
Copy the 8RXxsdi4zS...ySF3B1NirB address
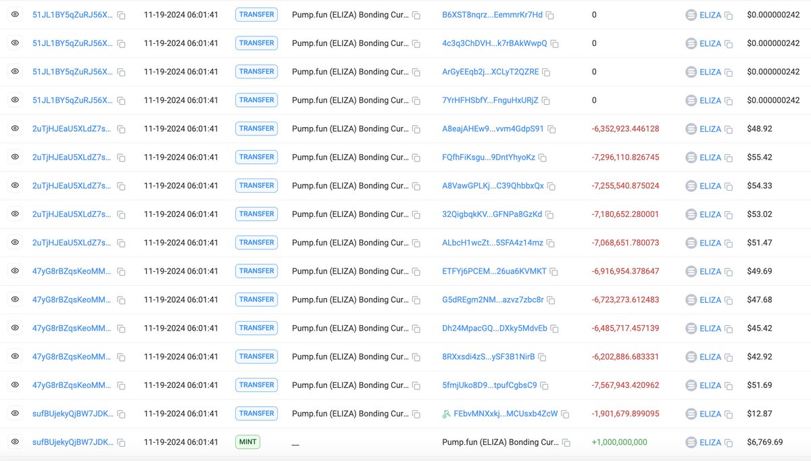pos(542,357)
